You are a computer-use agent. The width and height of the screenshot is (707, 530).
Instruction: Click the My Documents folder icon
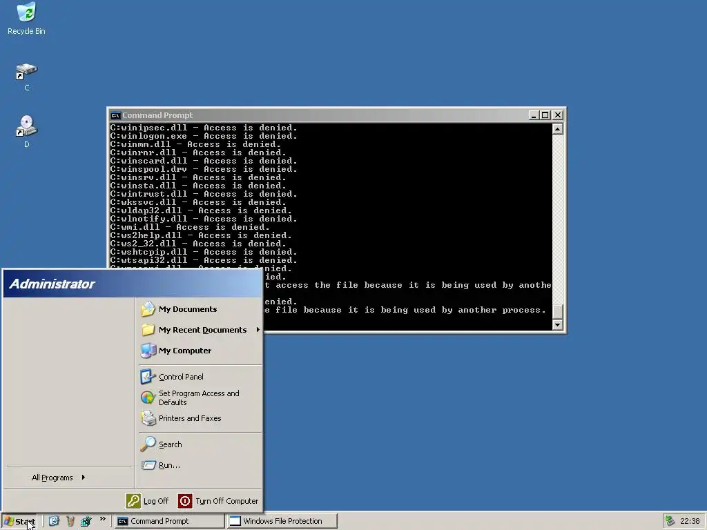pos(148,309)
